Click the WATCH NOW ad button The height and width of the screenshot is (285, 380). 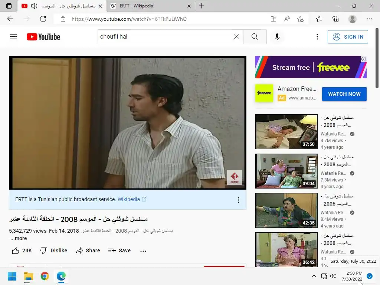click(344, 94)
